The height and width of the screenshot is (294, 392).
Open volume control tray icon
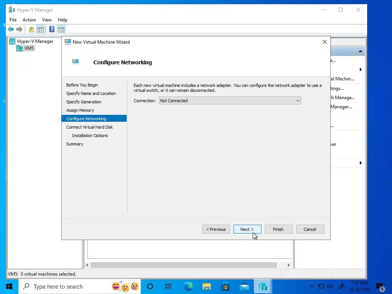pos(330,286)
